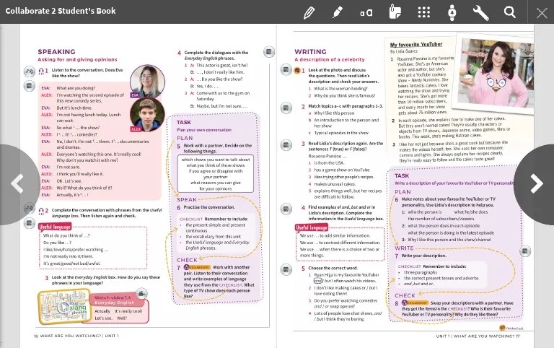Click 'Asking for and giving opinions' subtitle

(77, 59)
